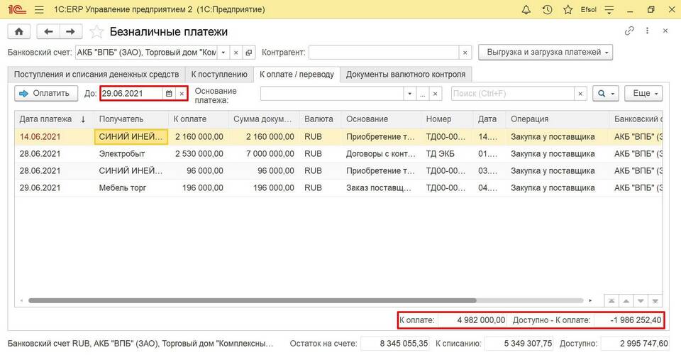The width and height of the screenshot is (681, 355).
Task: Click the horizontal scrollbar of the list
Action: pos(252,301)
